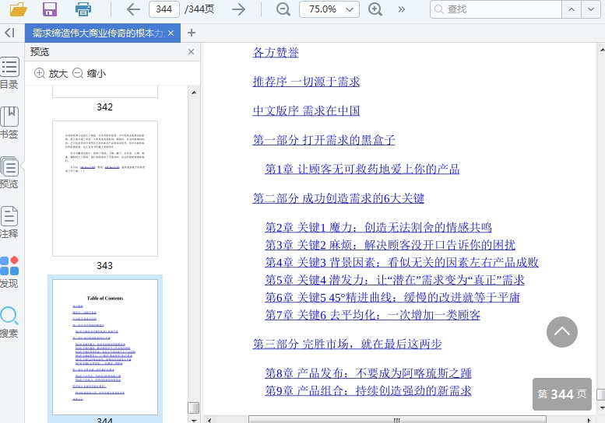
Task: Open the 搜索 search sidebar panel
Action: (9, 322)
